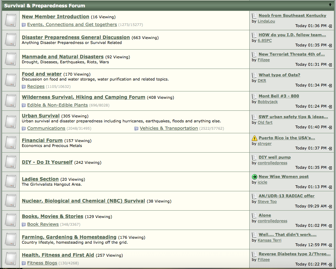Click the notepad status icon beside Financial Forum

[x=11, y=143]
